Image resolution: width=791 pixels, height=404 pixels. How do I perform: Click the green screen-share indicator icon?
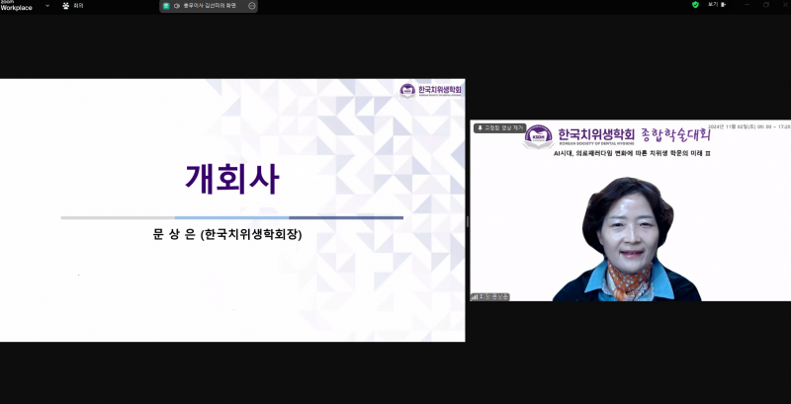click(x=166, y=5)
